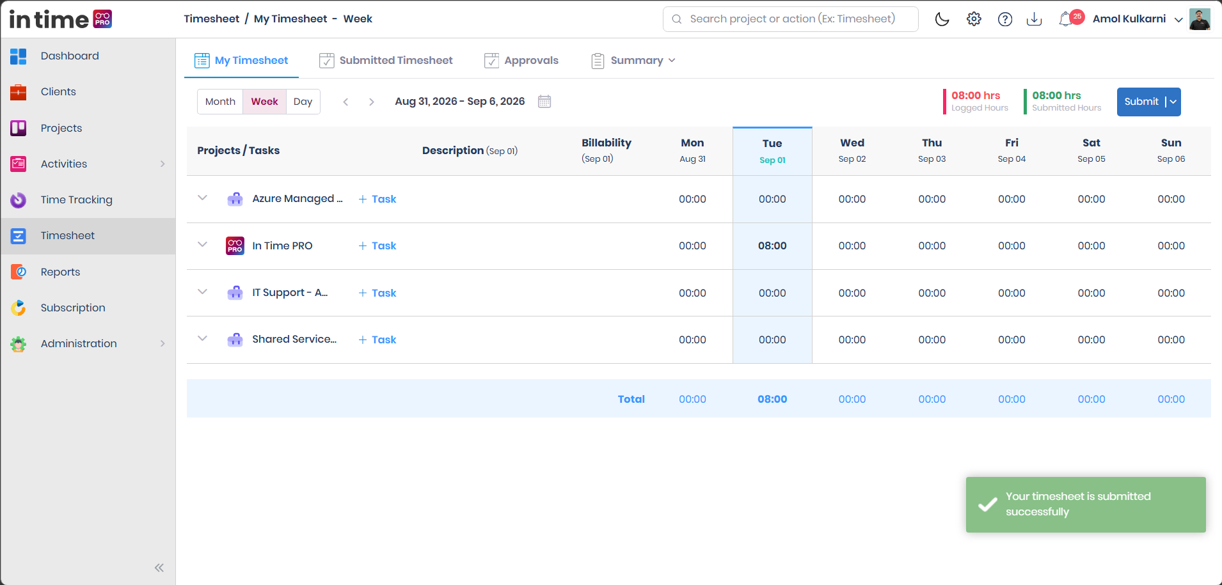1222x585 pixels.
Task: Expand Azure Managed project row
Action: (x=202, y=198)
